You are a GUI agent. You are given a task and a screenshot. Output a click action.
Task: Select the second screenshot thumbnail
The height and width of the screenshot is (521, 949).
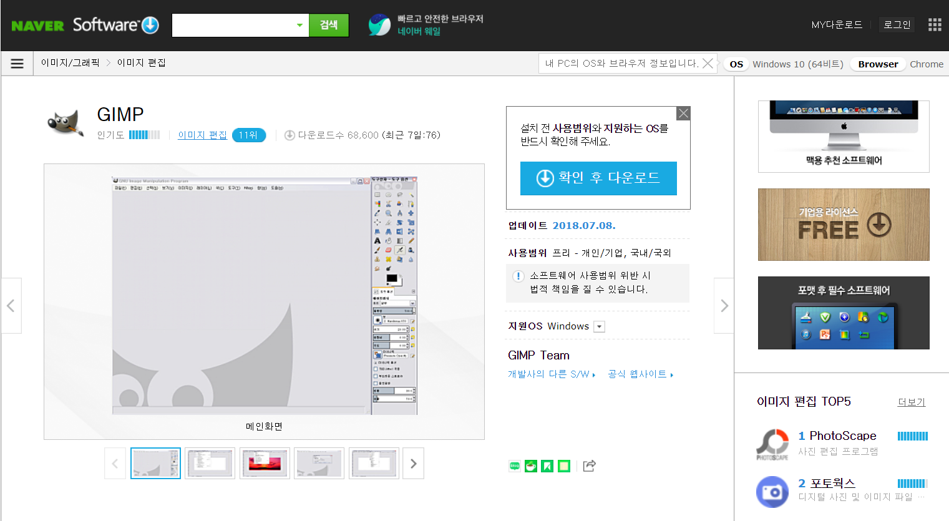(x=210, y=463)
